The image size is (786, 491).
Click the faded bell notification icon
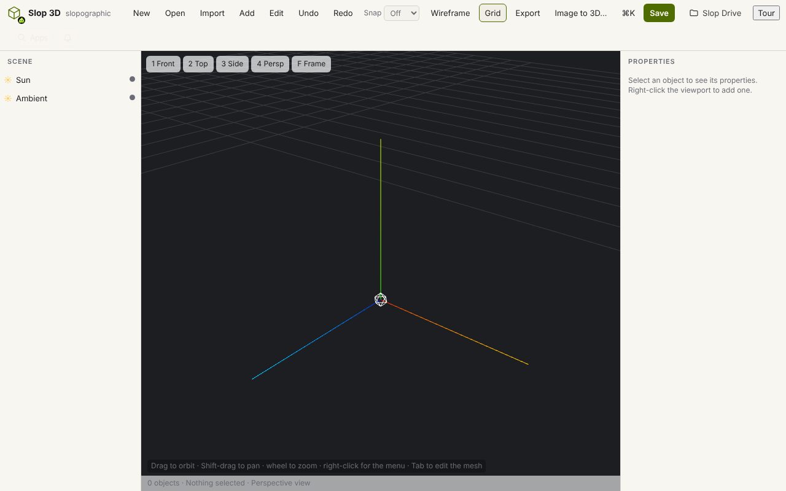click(68, 38)
